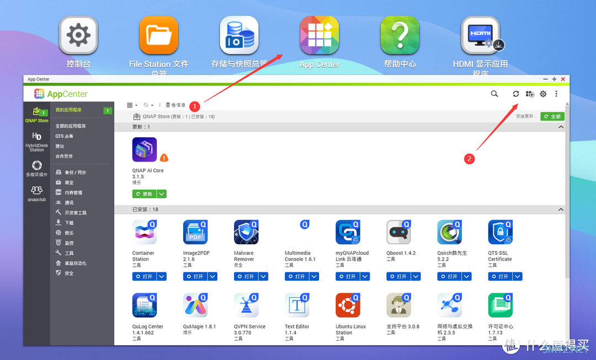This screenshot has height=360, width=596.
Task: Open the grid view mode dropdown
Action: click(132, 105)
